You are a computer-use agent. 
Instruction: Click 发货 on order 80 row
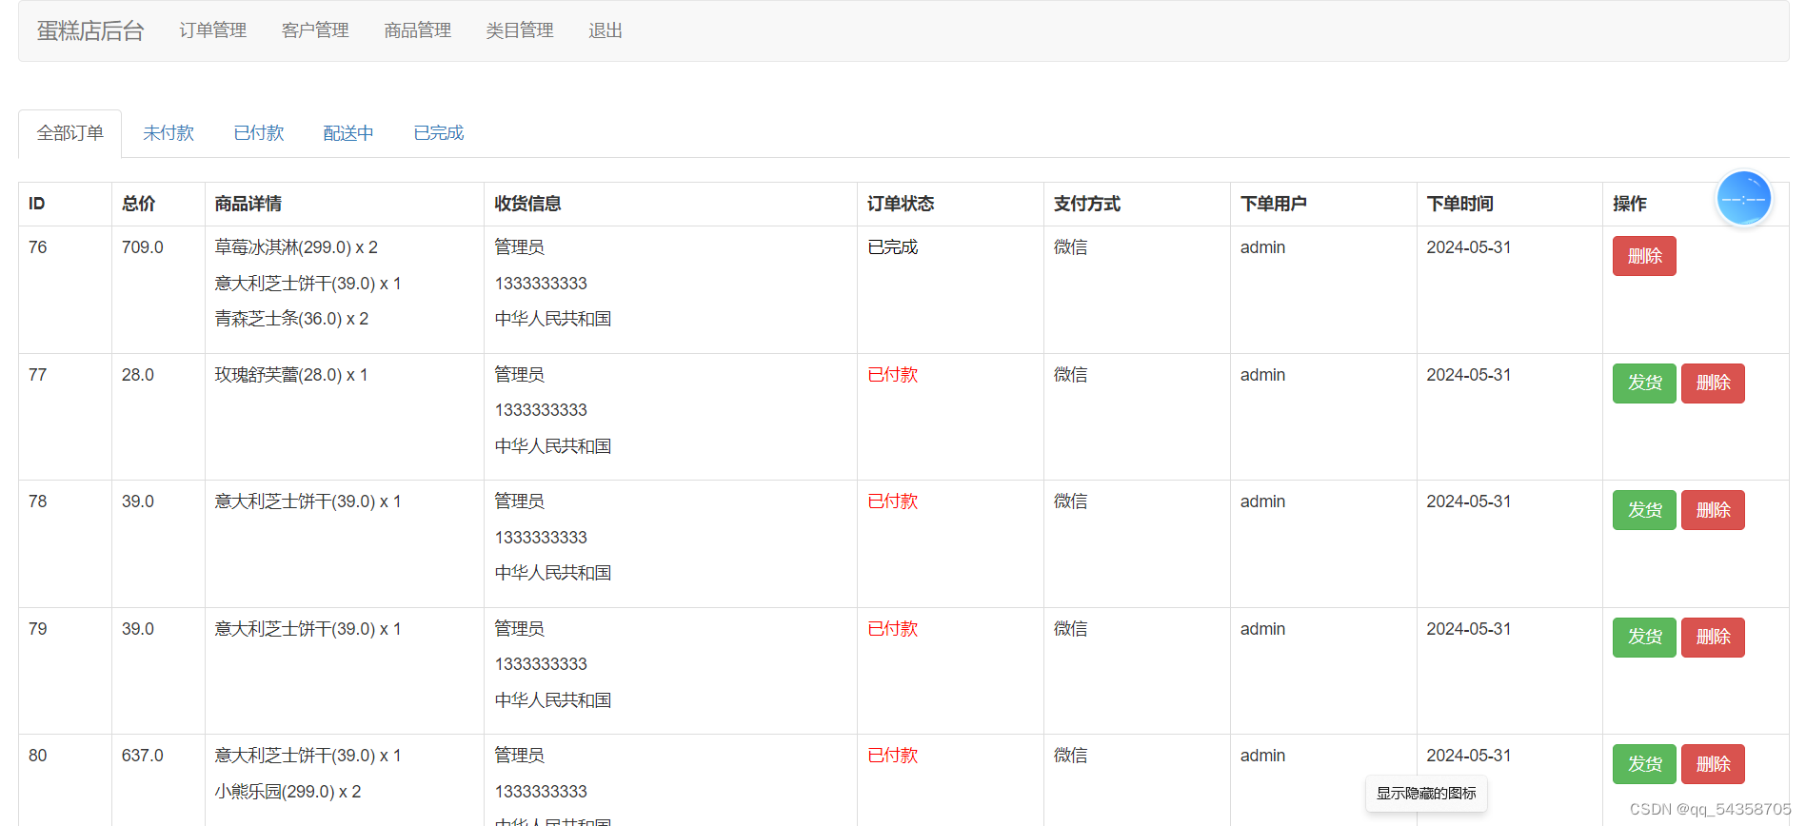(1644, 764)
